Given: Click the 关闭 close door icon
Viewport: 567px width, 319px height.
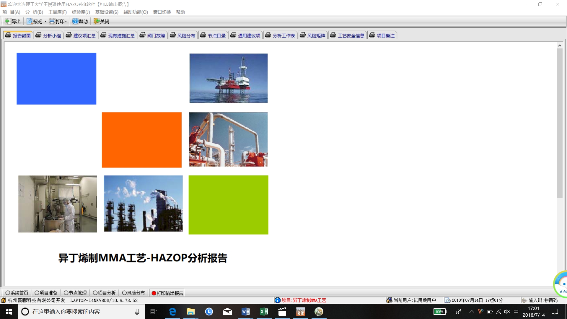Looking at the screenshot, I should 97,21.
